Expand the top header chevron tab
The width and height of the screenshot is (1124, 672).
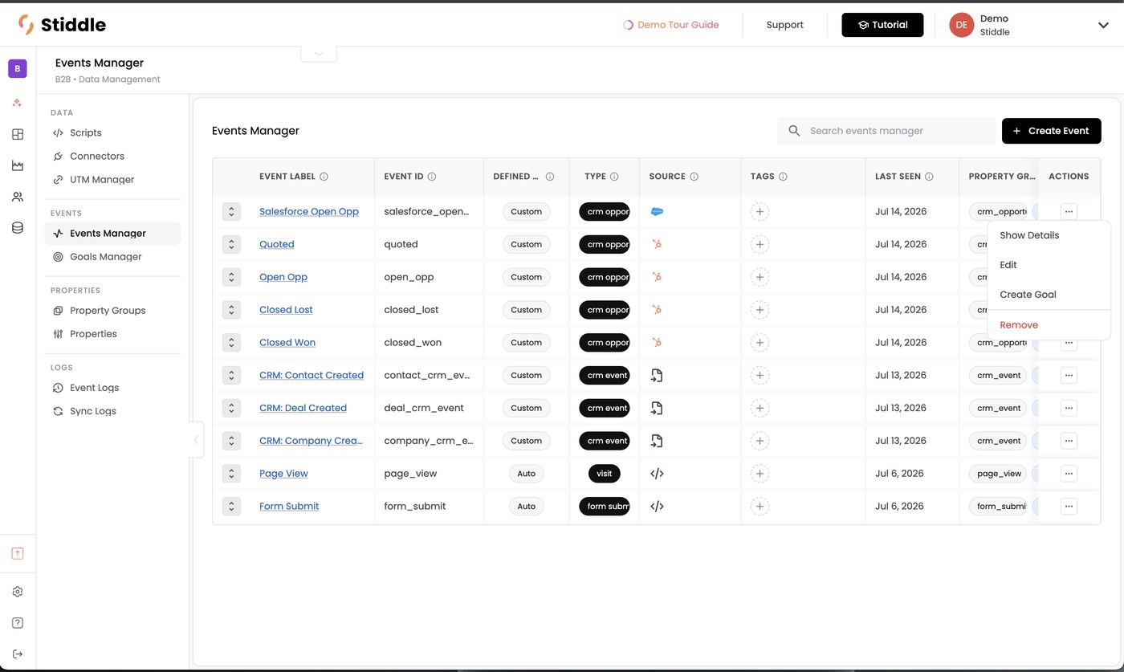[319, 54]
